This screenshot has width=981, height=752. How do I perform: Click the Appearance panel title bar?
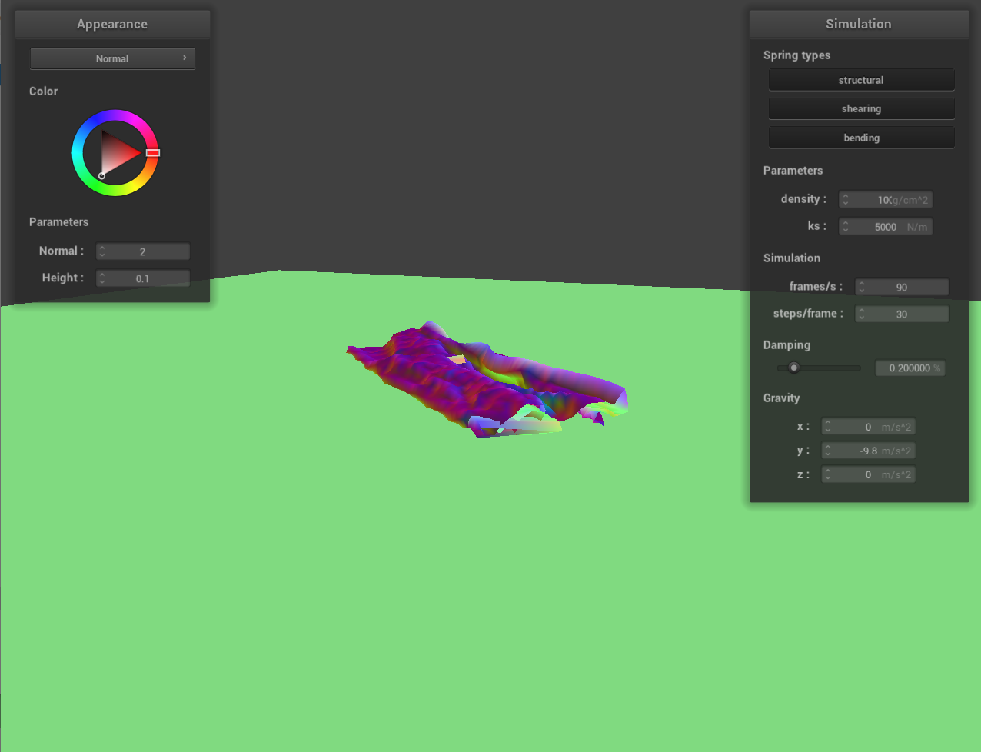pos(112,24)
